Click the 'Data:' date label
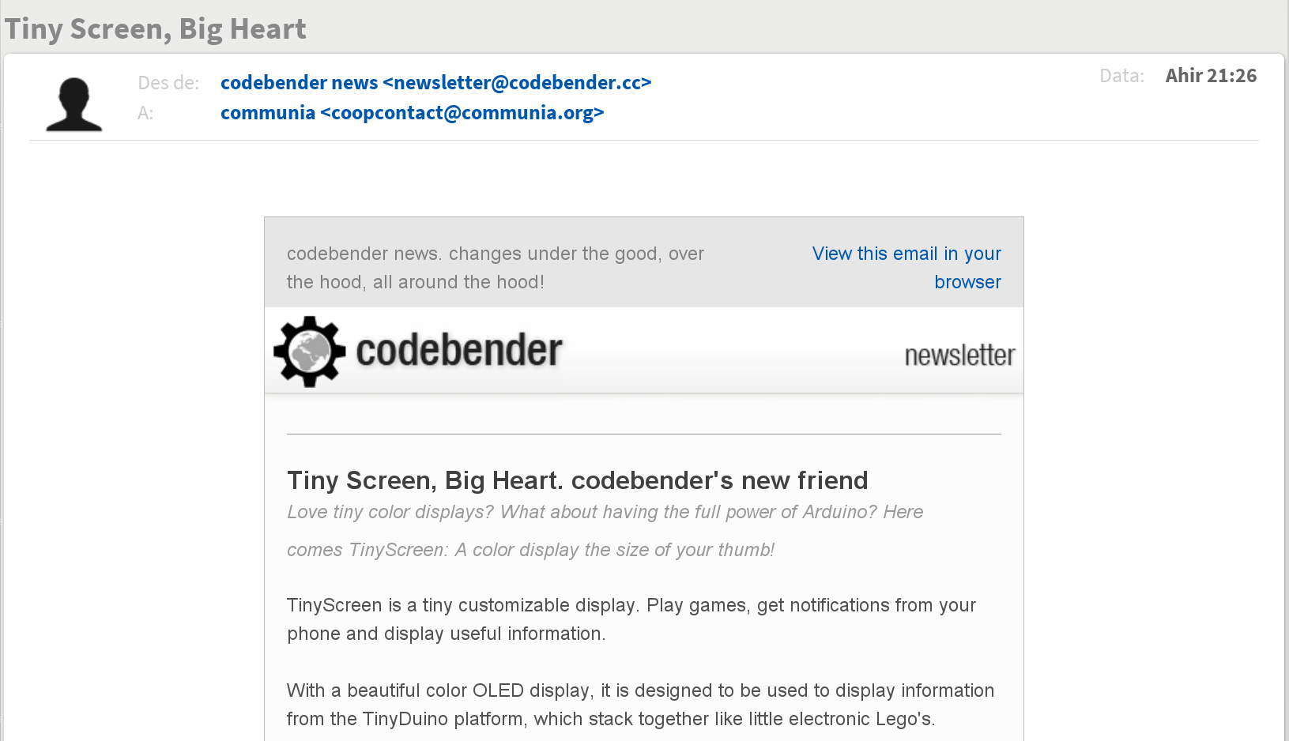1289x741 pixels. pyautogui.click(x=1121, y=76)
